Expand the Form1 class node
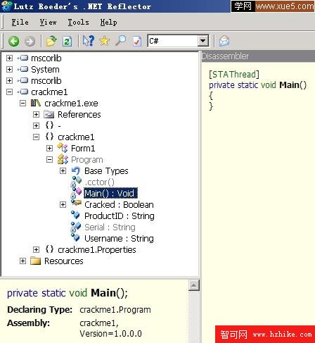 point(49,148)
